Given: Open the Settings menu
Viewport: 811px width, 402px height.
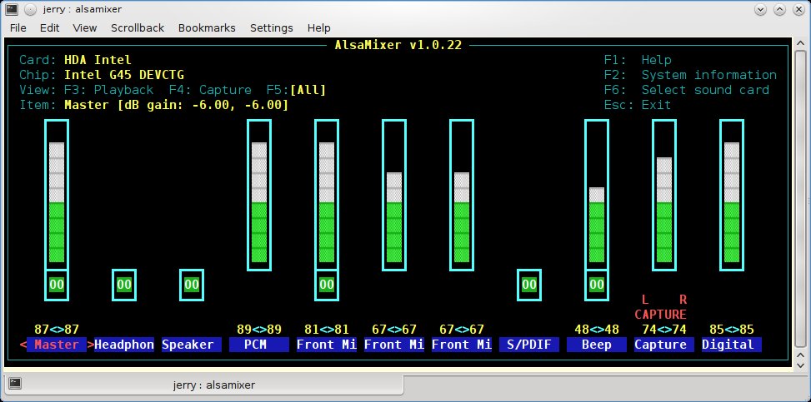Looking at the screenshot, I should coord(271,27).
